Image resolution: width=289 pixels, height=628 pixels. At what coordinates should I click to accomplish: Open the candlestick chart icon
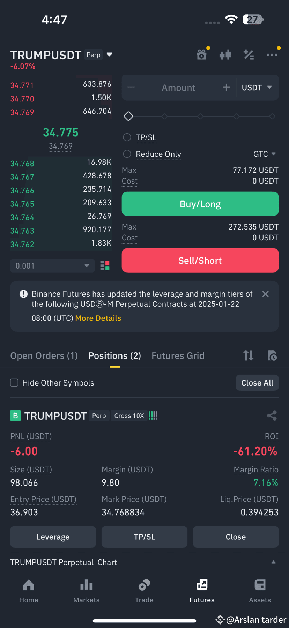[225, 55]
